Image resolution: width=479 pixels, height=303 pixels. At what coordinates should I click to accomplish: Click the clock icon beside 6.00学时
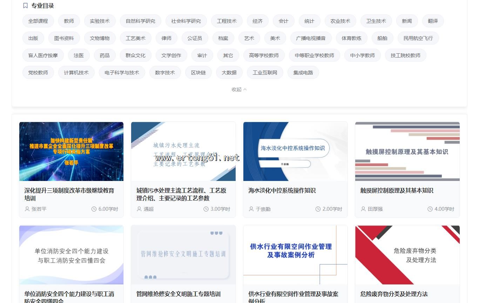94,209
